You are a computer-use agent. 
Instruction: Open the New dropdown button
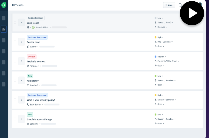click(x=169, y=5)
